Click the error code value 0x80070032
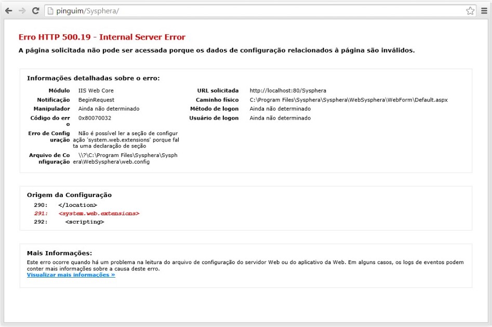This screenshot has width=492, height=327. pyautogui.click(x=95, y=118)
